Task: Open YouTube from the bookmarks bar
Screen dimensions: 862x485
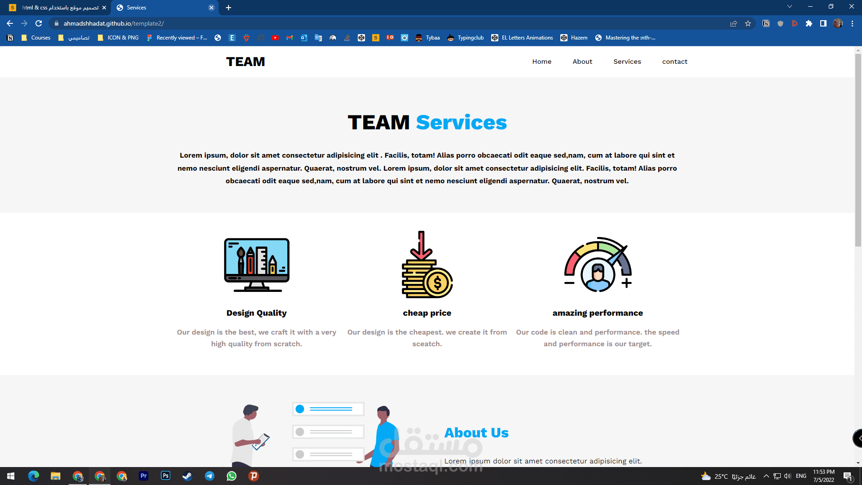Action: tap(276, 38)
